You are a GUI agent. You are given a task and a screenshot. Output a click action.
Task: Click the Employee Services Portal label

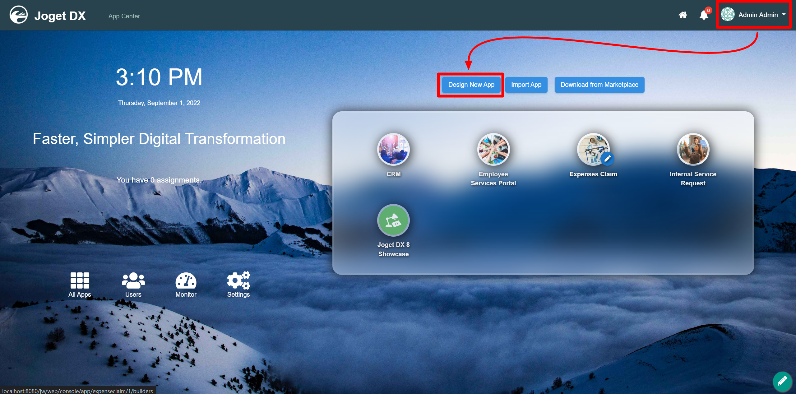(x=493, y=178)
